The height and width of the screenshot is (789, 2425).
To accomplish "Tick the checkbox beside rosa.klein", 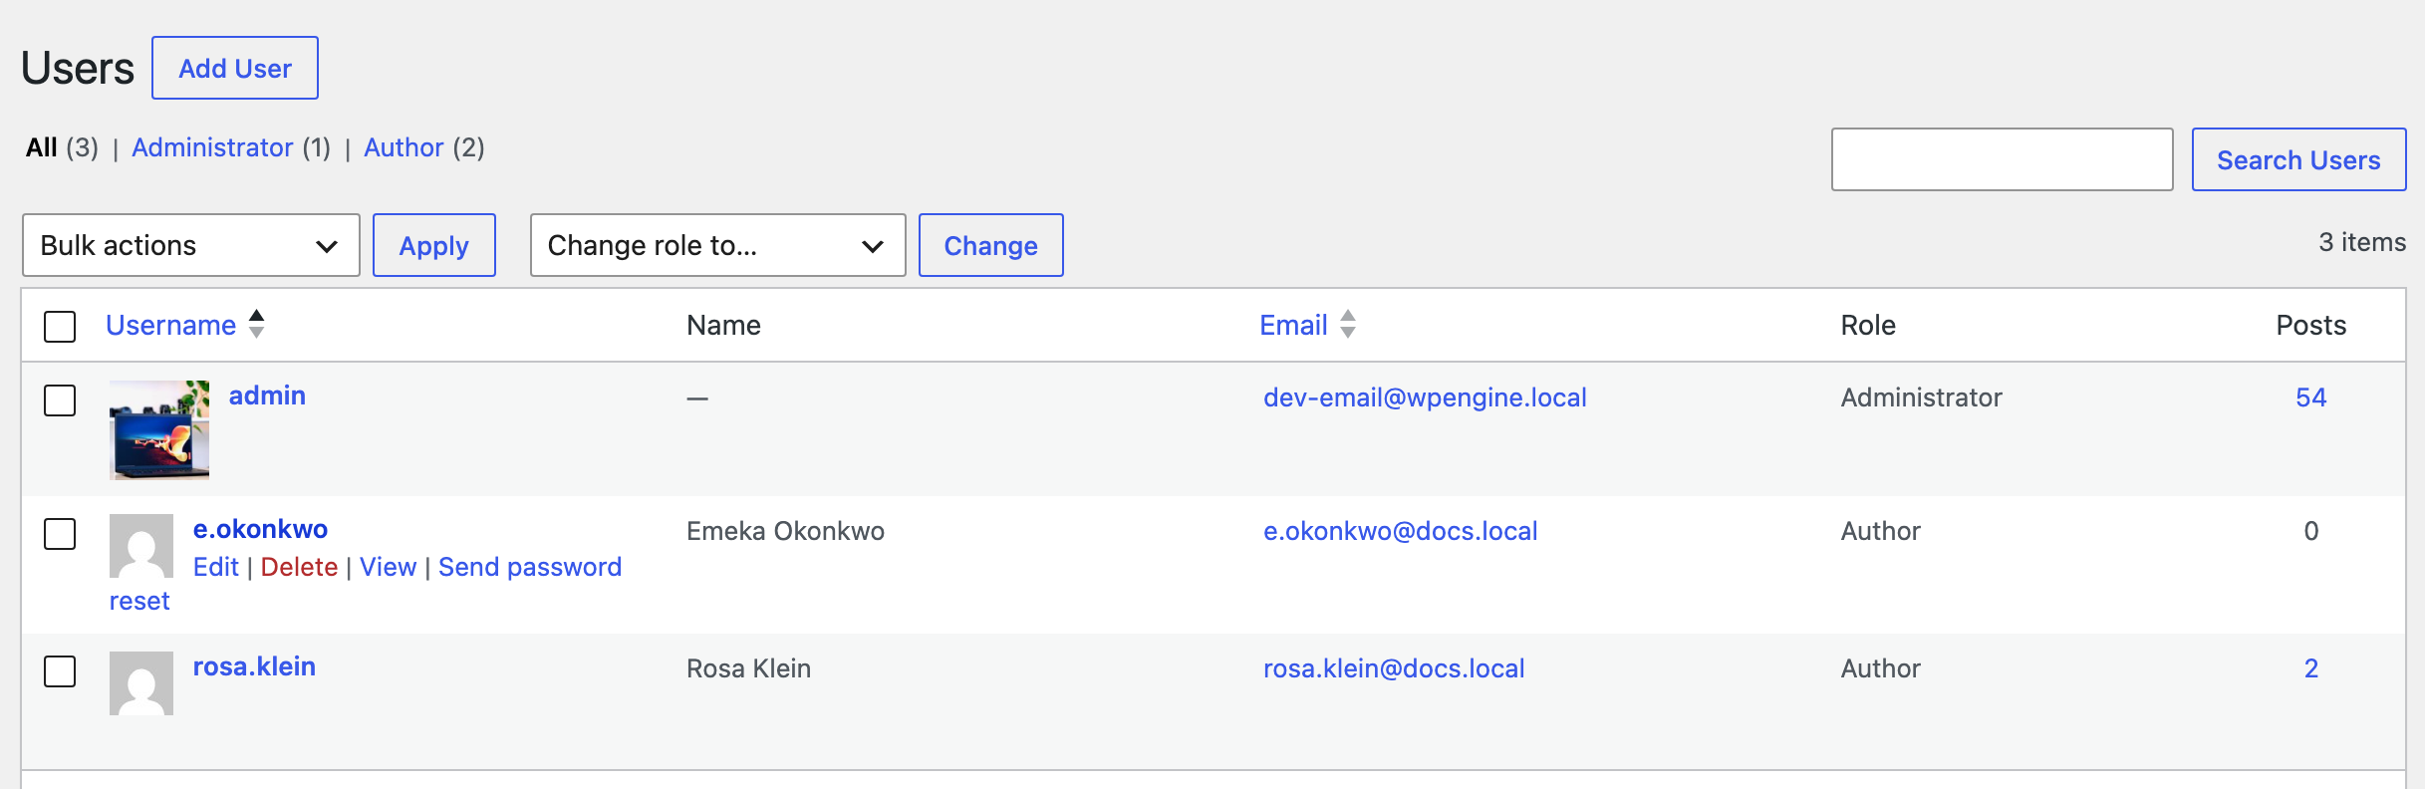I will click(x=60, y=671).
